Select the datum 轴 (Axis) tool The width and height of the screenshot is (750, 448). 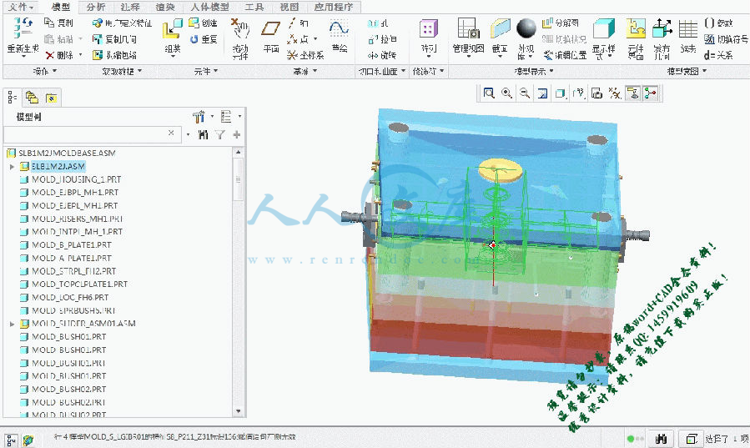[299, 23]
